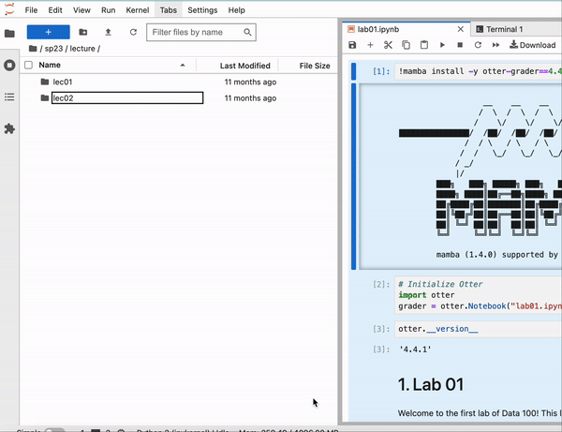Click lec02's 11 months ago cell
Image resolution: width=562 pixels, height=432 pixels.
coord(250,98)
